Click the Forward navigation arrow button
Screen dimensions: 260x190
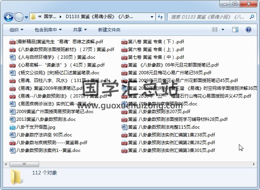click(19, 17)
